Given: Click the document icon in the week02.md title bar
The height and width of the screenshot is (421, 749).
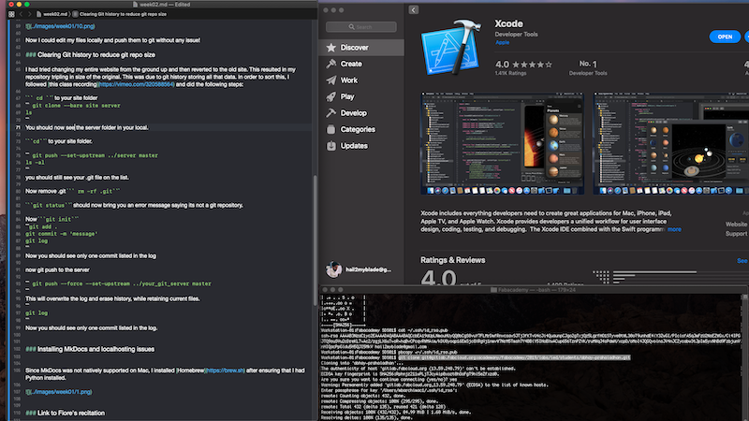Looking at the screenshot, I should click(135, 5).
